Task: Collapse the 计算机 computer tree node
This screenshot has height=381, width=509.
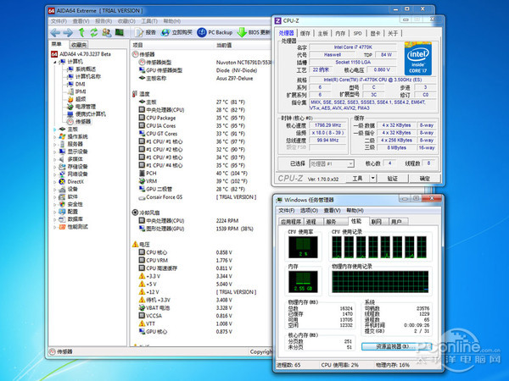Action: [x=54, y=61]
